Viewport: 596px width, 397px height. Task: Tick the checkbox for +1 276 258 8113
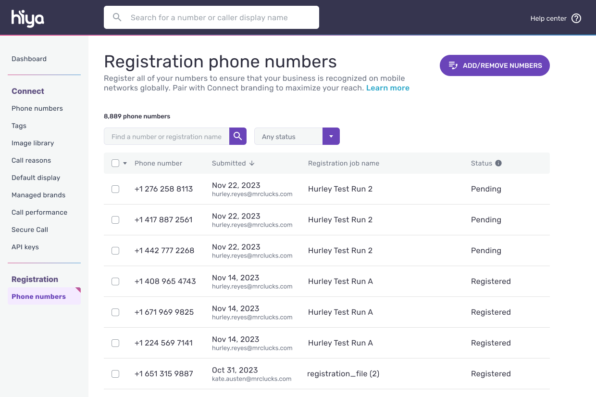pos(115,189)
